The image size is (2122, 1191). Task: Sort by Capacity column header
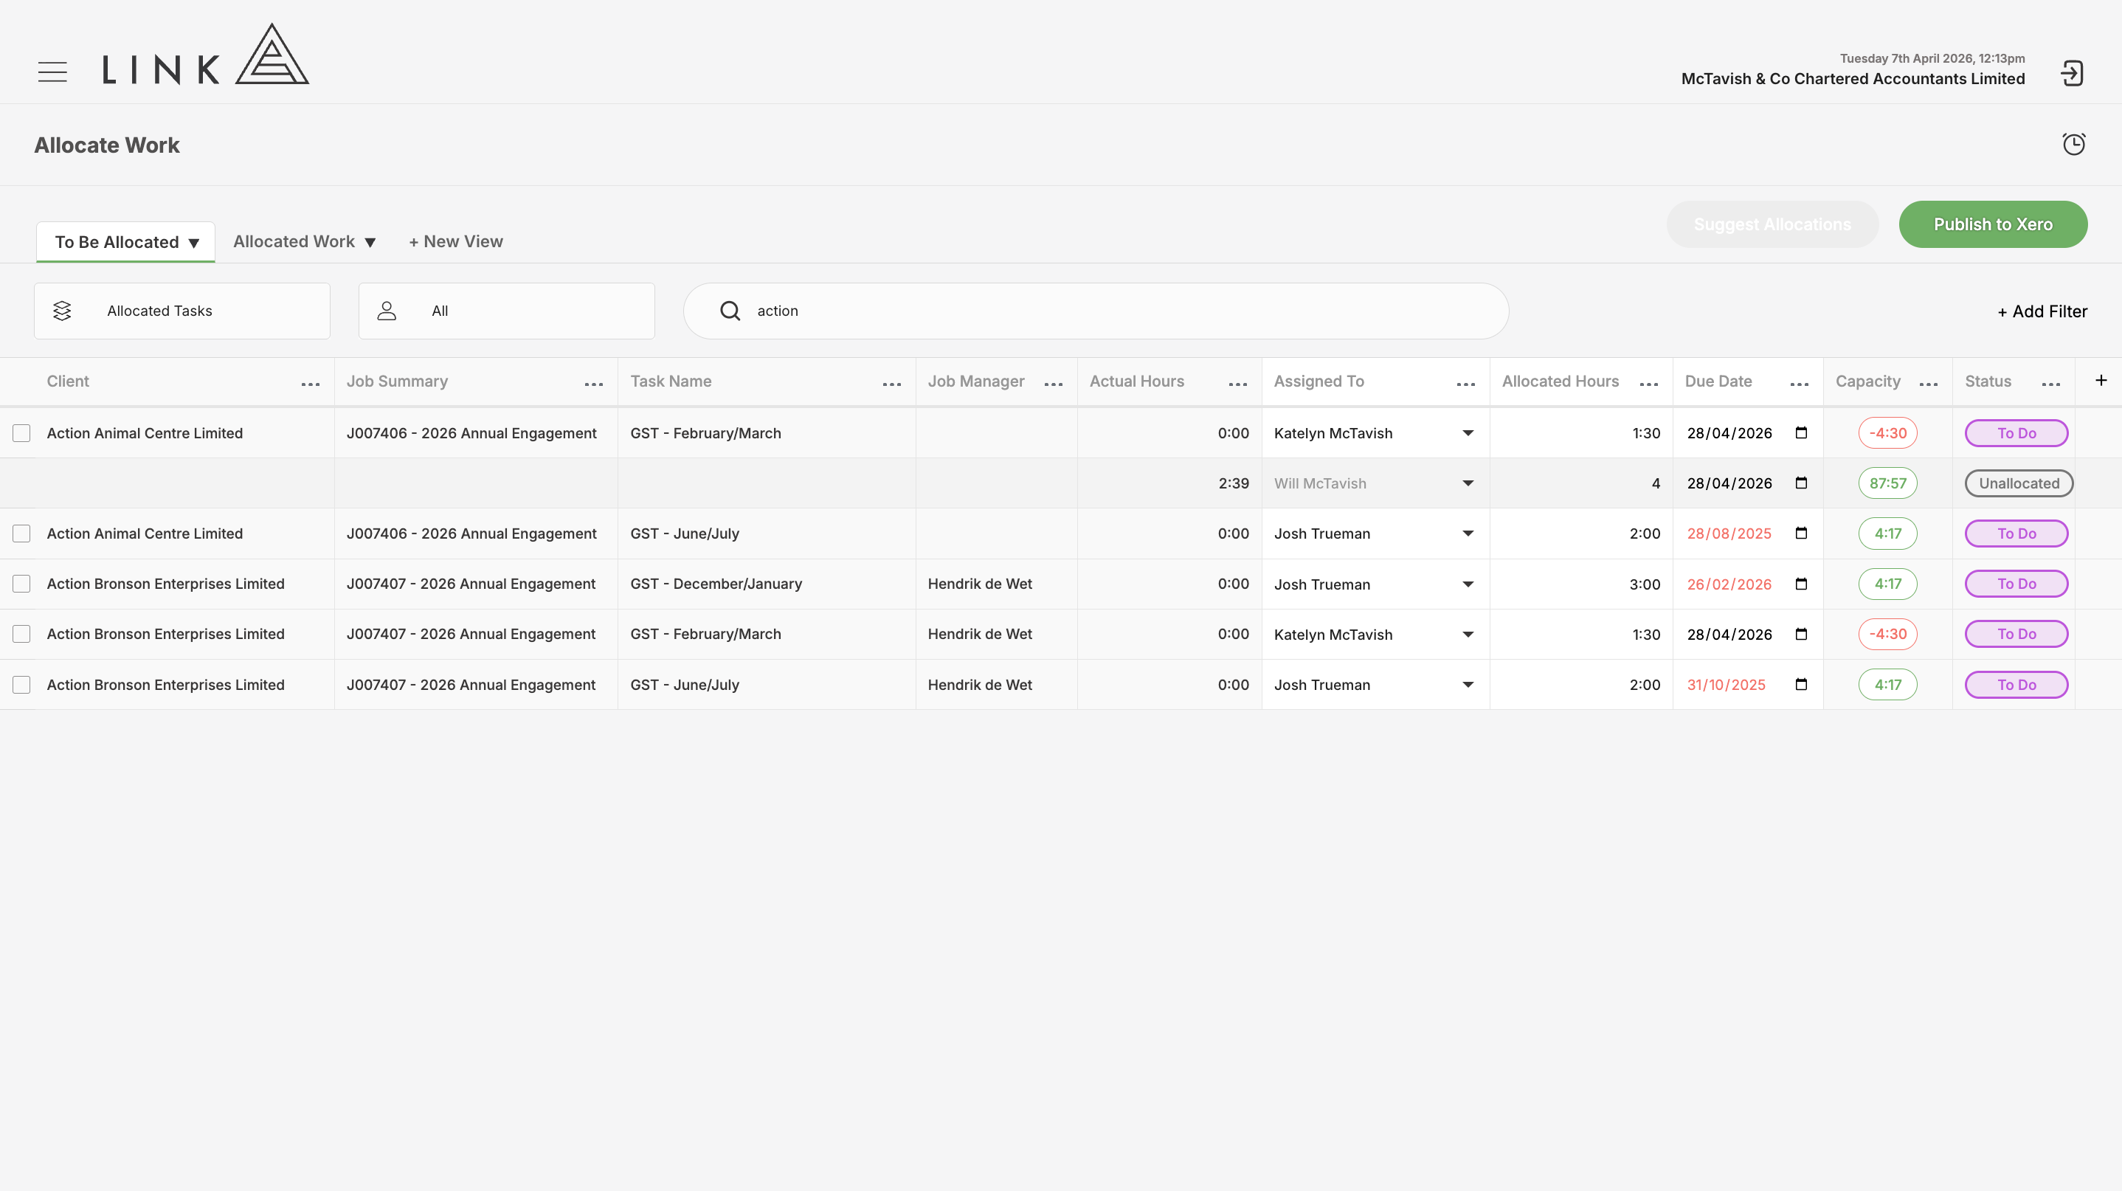[1867, 382]
